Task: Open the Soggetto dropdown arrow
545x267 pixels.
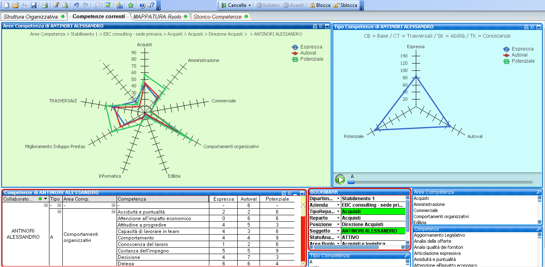Action: [x=338, y=231]
